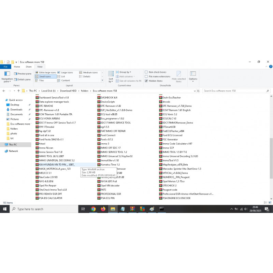Open the taskbar Task View
This screenshot has height=273, width=273.
tap(83, 209)
